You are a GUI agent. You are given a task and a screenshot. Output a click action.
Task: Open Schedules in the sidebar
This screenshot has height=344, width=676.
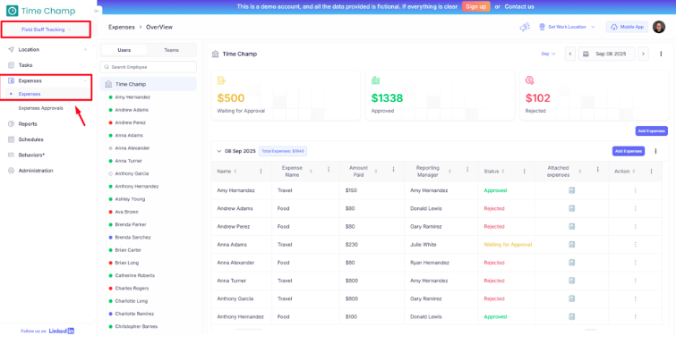pos(30,139)
